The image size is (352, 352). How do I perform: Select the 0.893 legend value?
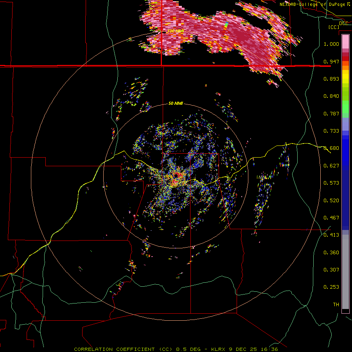pyautogui.click(x=331, y=79)
